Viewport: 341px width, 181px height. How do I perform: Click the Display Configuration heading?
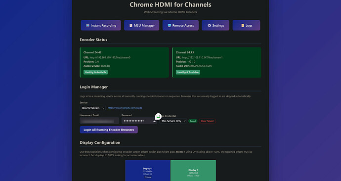tap(100, 142)
